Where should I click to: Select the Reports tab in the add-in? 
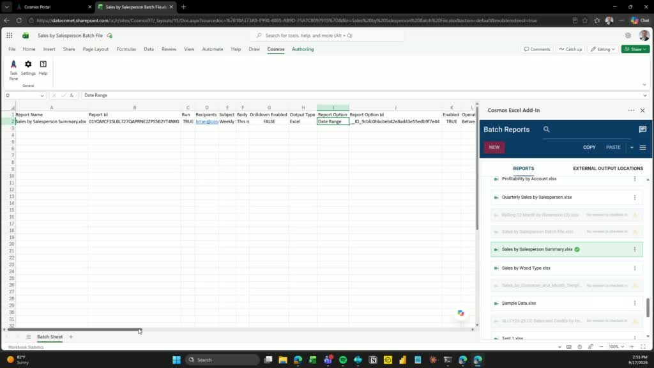(x=524, y=169)
